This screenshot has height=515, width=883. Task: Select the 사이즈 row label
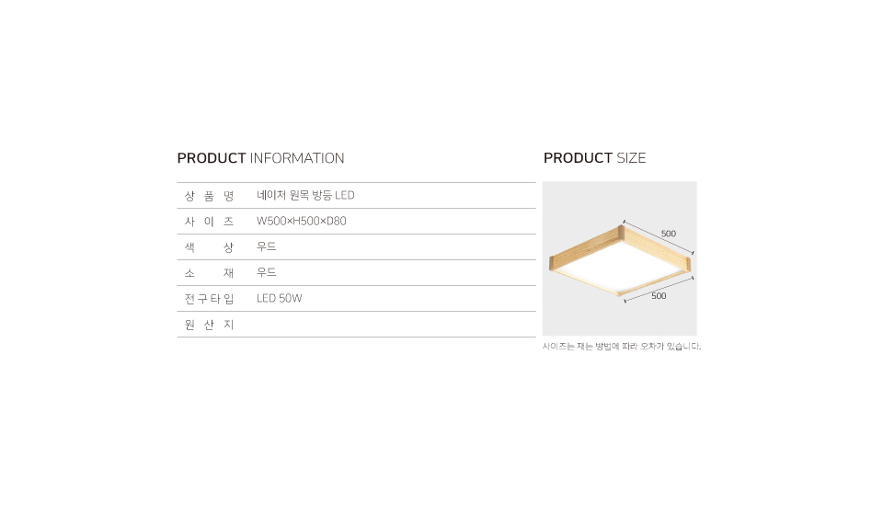pos(210,222)
